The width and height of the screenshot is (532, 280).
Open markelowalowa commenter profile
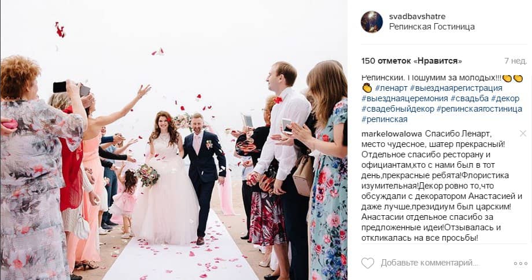click(391, 134)
